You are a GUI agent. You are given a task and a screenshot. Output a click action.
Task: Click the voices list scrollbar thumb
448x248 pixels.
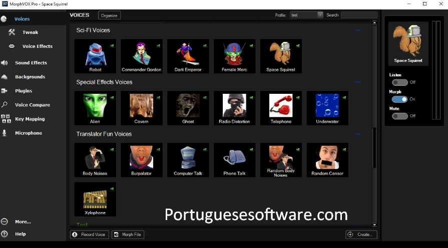[x=374, y=148]
